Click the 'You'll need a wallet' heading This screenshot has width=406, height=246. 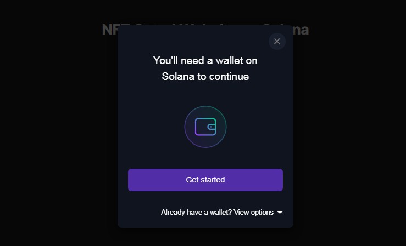205,60
